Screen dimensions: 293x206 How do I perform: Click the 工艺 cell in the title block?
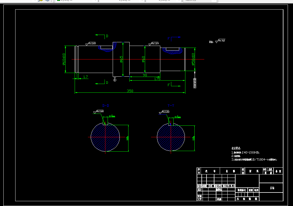click(199, 199)
